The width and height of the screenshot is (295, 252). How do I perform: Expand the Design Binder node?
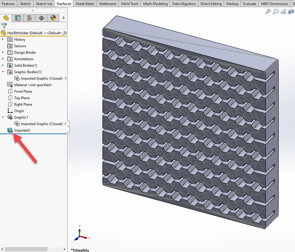click(x=3, y=52)
